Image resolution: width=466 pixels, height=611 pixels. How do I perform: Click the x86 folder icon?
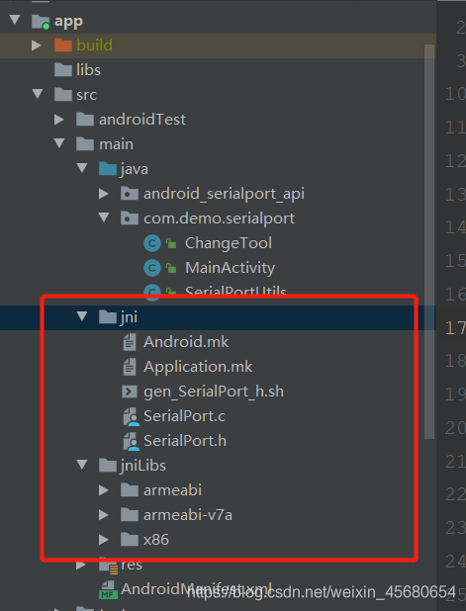click(130, 540)
